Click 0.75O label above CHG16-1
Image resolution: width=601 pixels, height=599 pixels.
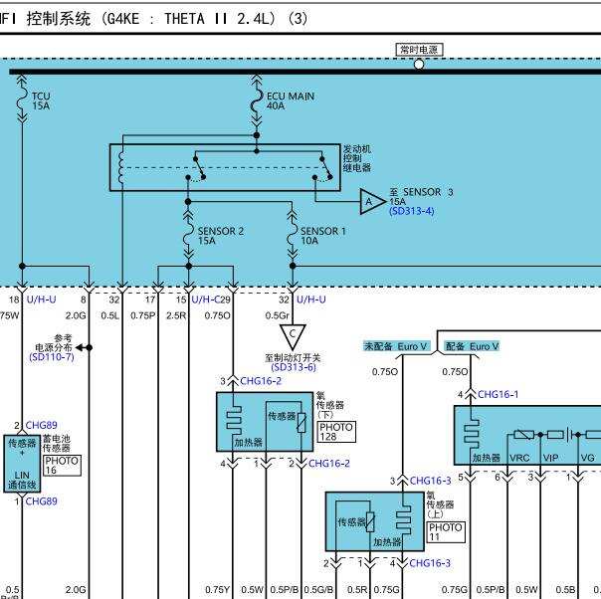pyautogui.click(x=455, y=372)
